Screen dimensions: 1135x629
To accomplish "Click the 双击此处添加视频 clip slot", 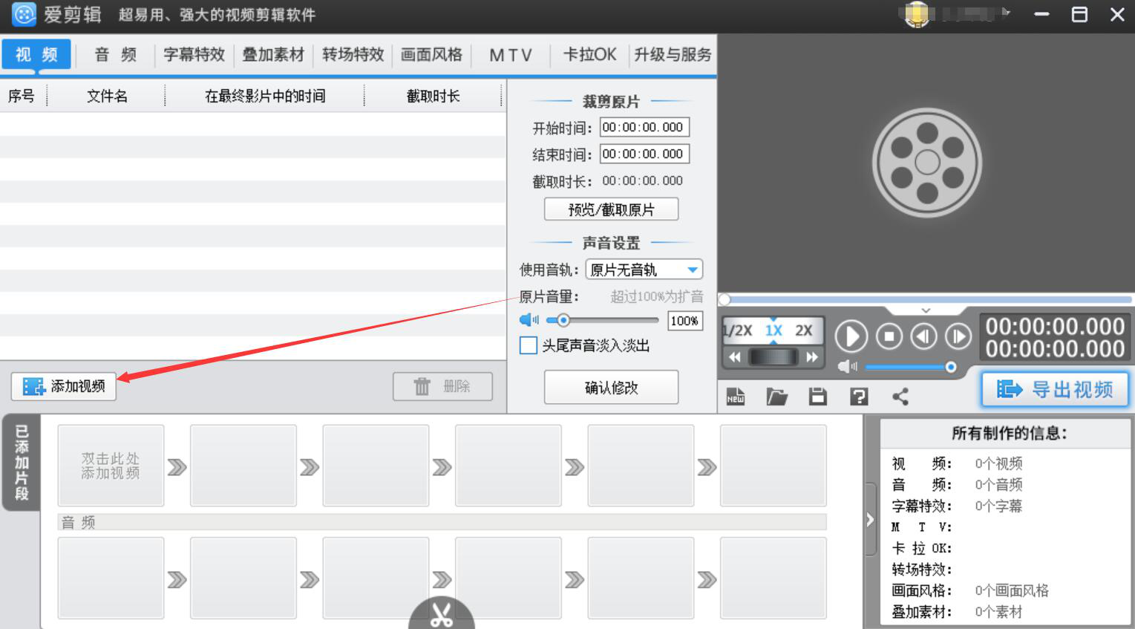I will coord(111,466).
